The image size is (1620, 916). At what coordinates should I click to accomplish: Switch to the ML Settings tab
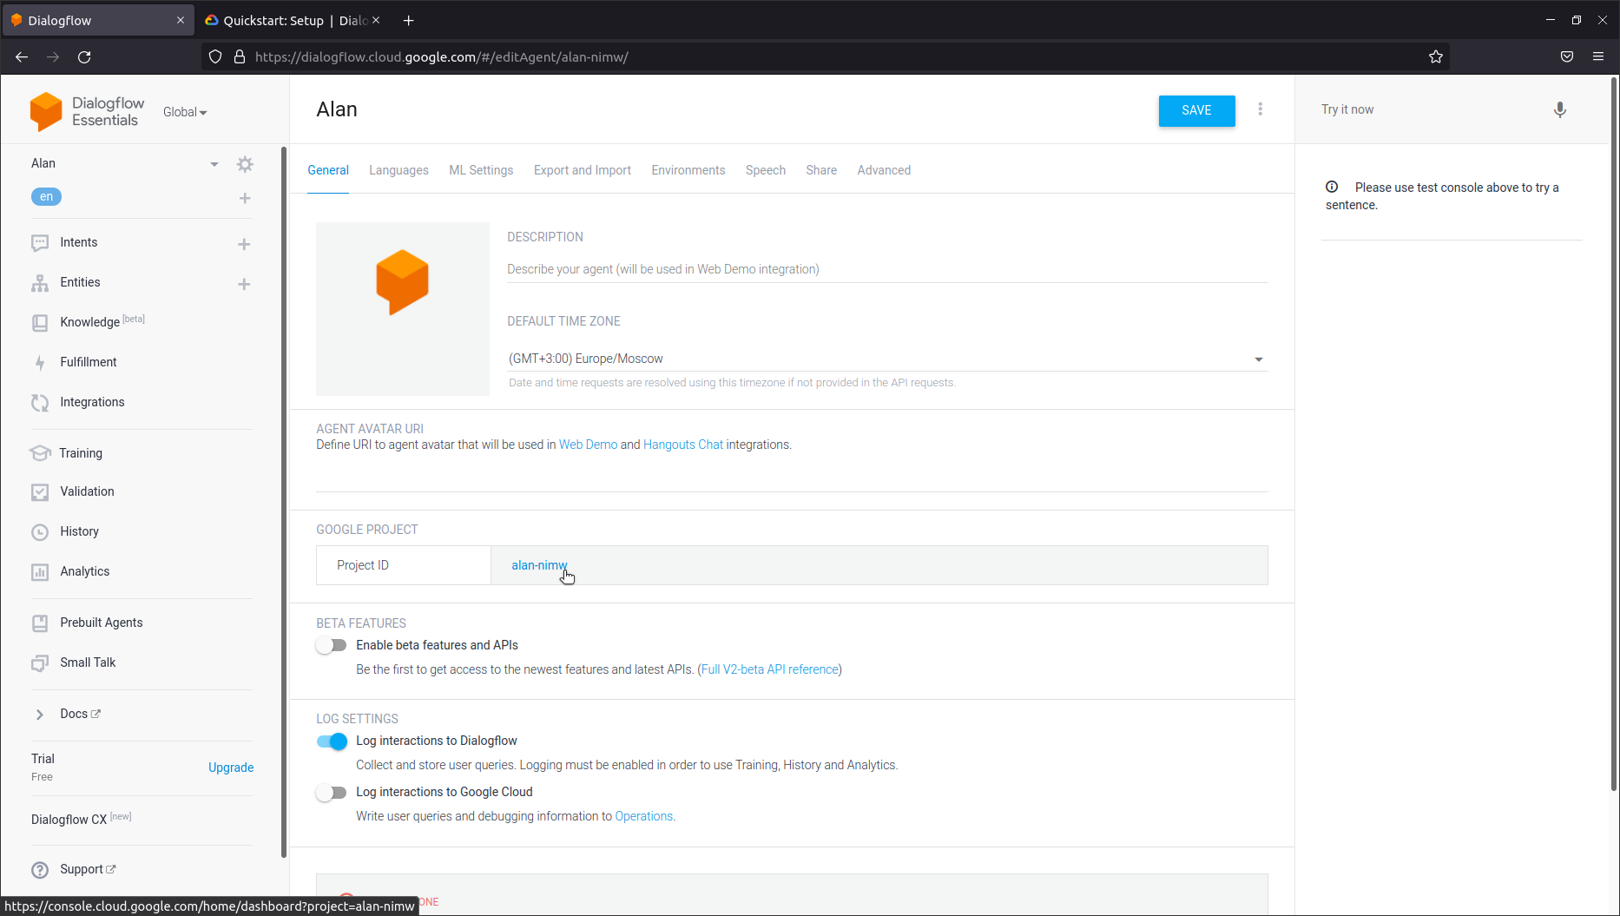480,170
